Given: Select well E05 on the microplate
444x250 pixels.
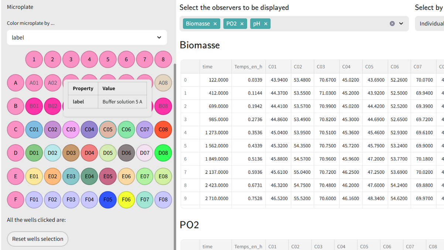Looking at the screenshot, I should [x=108, y=176].
